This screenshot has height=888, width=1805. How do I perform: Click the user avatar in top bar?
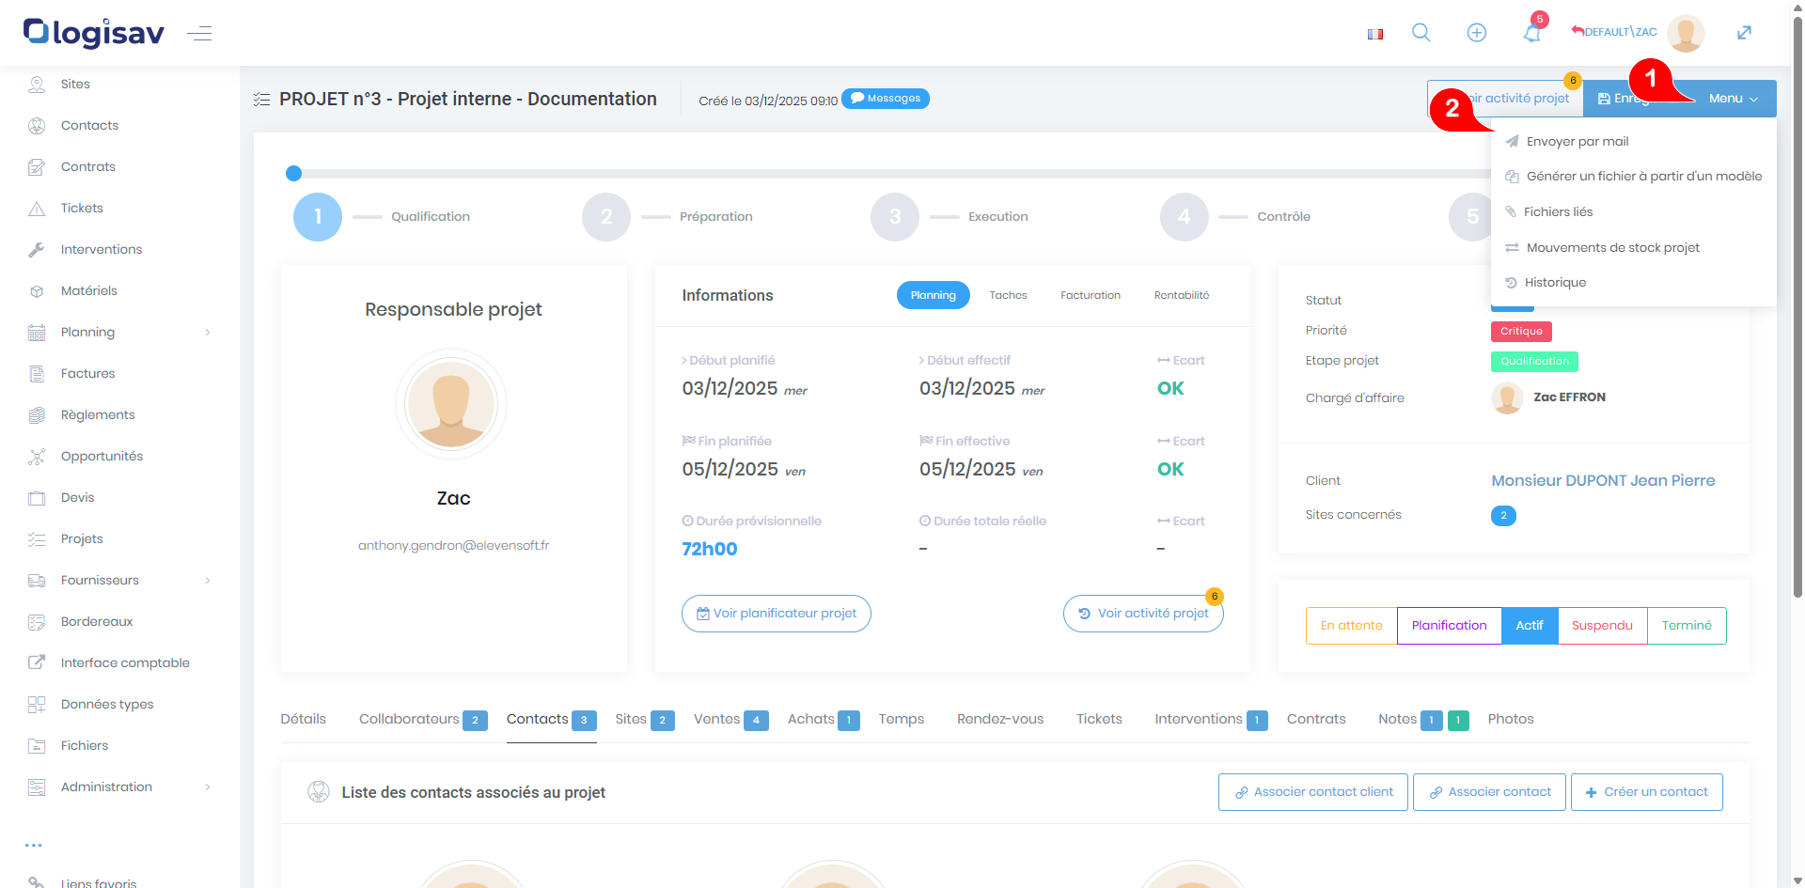(x=1685, y=33)
